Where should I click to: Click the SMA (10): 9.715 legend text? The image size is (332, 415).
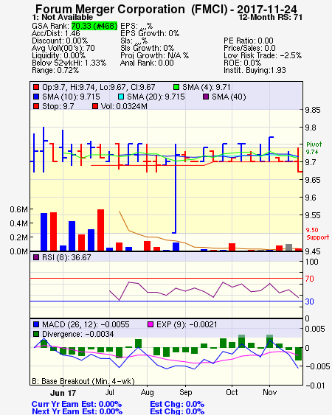point(71,97)
